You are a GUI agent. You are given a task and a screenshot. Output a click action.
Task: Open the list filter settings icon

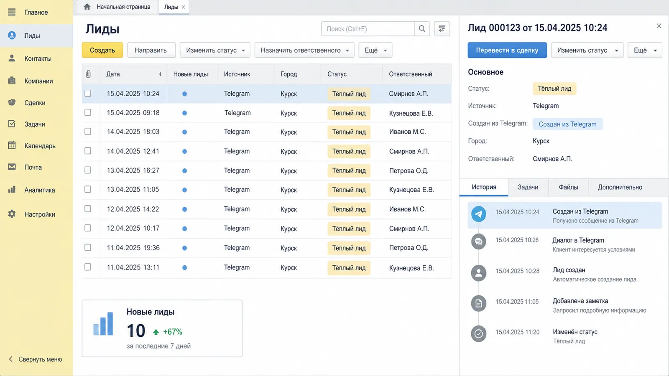tap(442, 29)
